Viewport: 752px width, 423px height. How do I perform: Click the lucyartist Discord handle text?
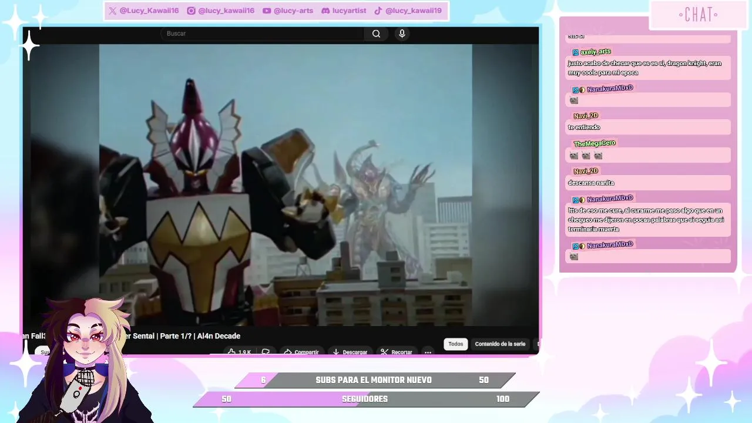349,11
